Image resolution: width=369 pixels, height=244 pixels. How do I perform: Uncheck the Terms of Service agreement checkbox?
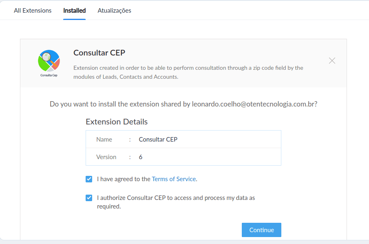(89, 179)
